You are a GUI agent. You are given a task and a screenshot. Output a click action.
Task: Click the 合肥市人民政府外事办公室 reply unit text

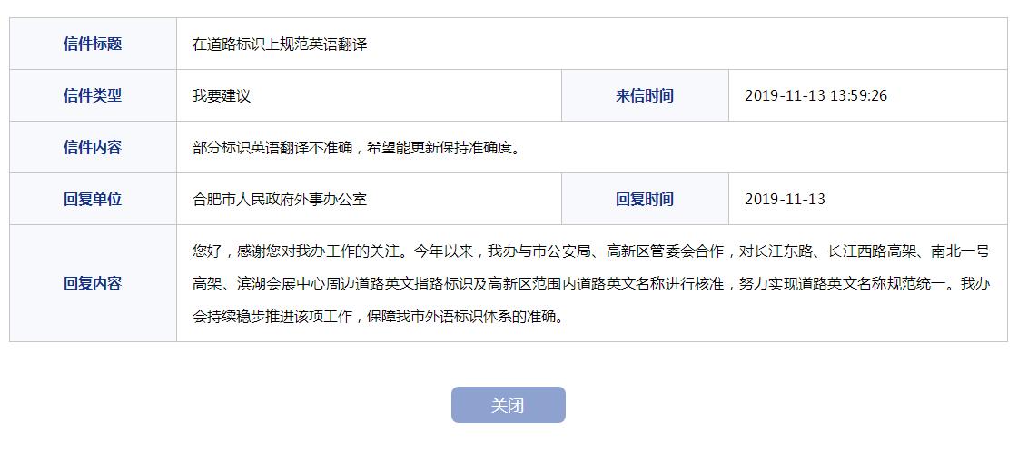tap(280, 199)
